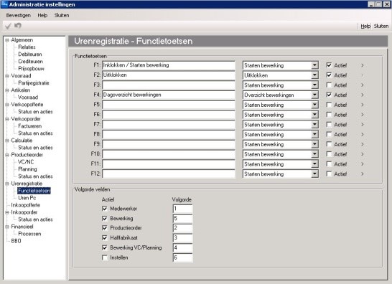
Task: Collapse the Algemeen tree node
Action: [7, 40]
